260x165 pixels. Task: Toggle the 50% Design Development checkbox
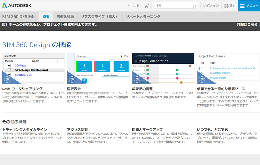9,70
